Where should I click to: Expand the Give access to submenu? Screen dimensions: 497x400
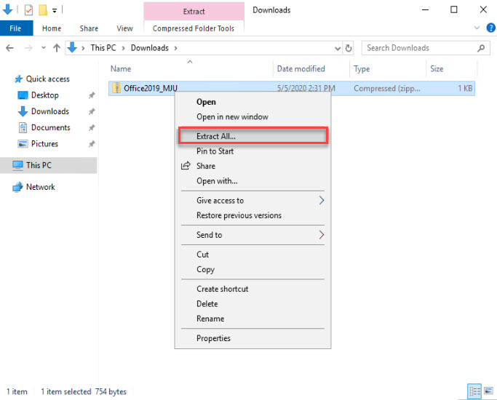pyautogui.click(x=321, y=201)
